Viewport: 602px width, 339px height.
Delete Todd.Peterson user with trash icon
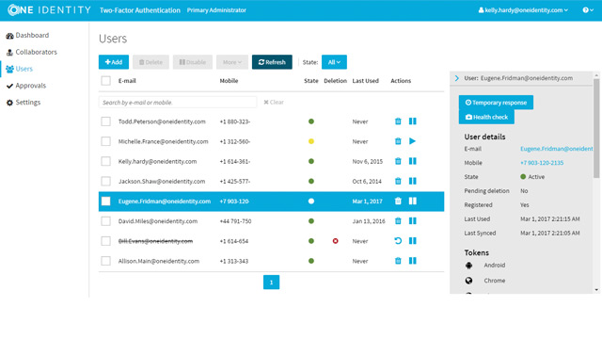tap(398, 121)
